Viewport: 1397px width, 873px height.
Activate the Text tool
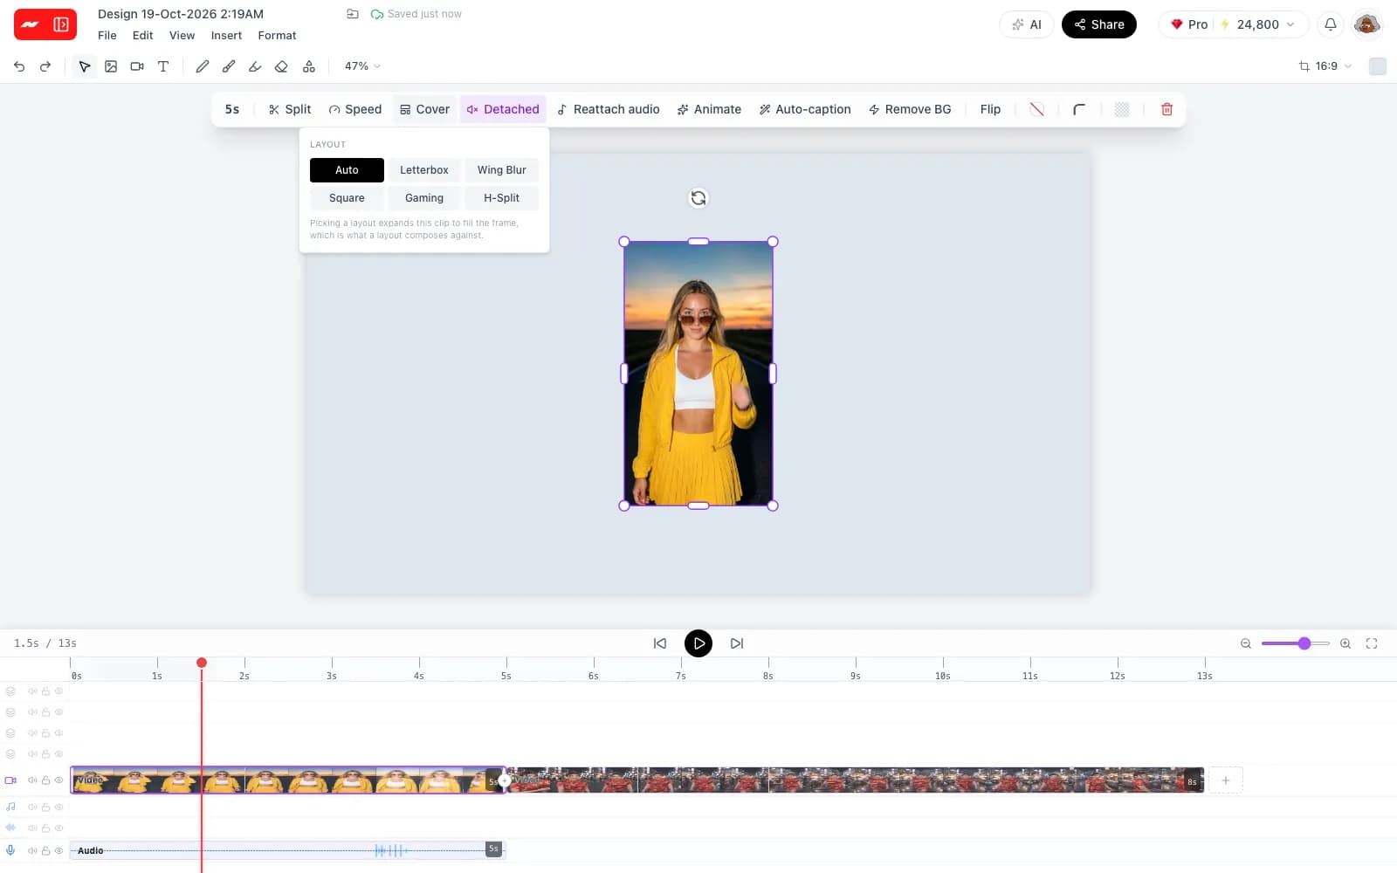[x=163, y=66]
